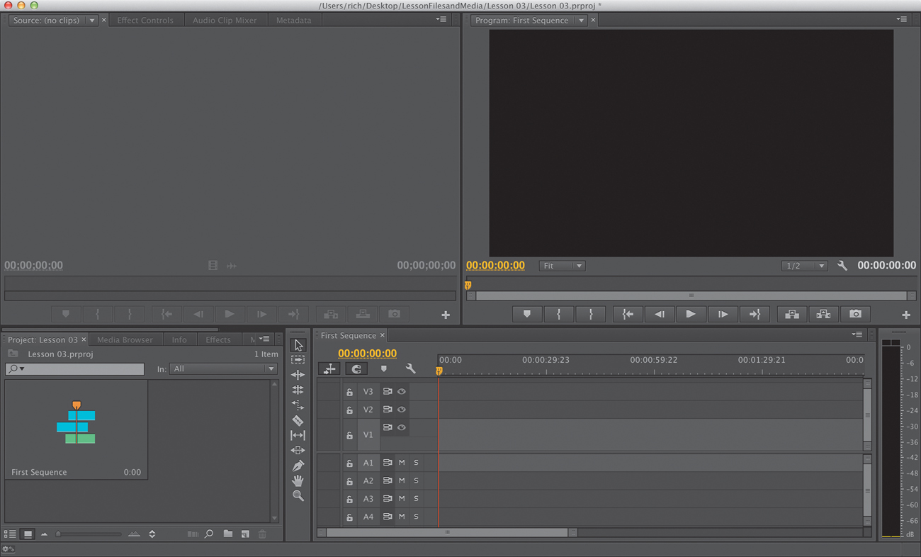Viewport: 921px width, 557px height.
Task: Mute audio track A3
Action: [402, 499]
